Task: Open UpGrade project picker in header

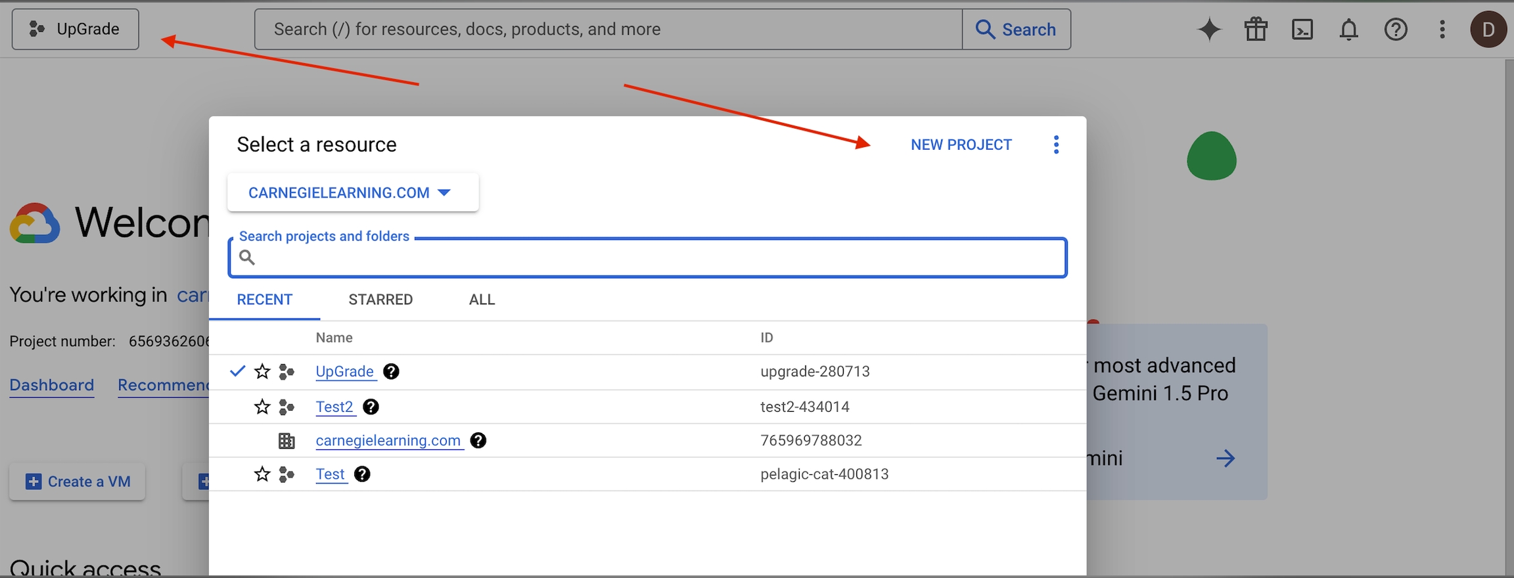Action: [x=76, y=30]
